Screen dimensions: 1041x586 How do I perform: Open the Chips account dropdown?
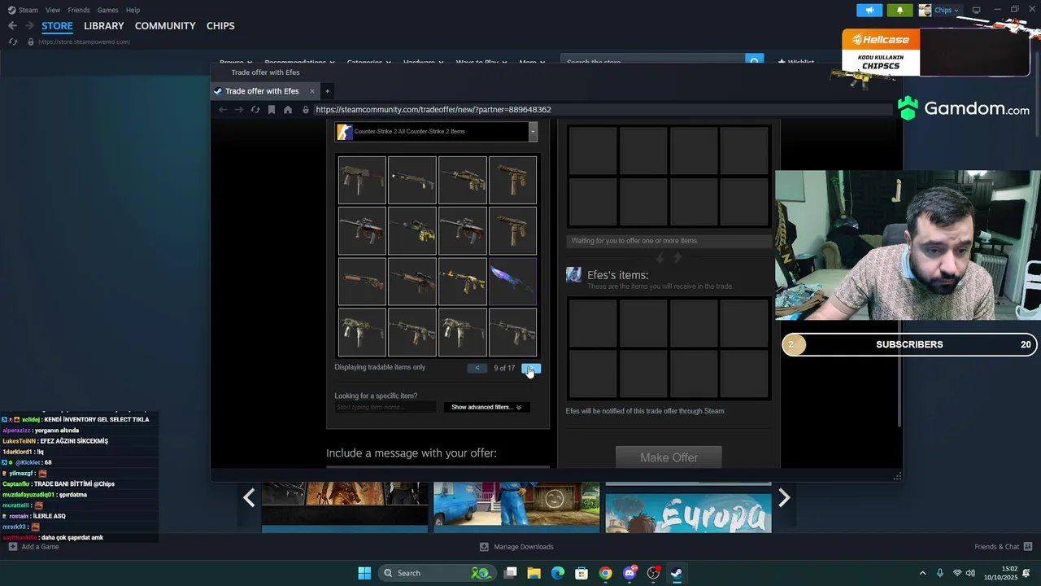(x=940, y=10)
